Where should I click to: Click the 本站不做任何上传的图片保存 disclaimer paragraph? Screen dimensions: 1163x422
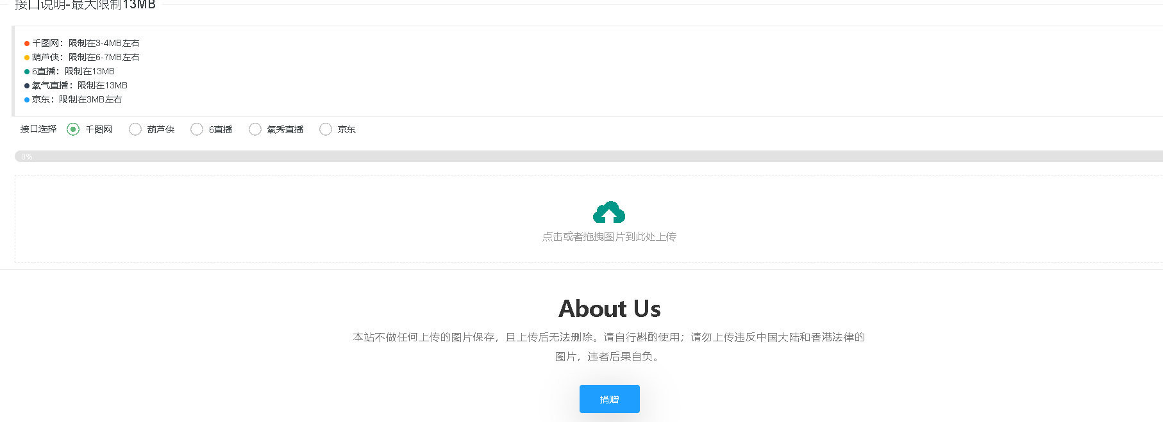pos(609,346)
